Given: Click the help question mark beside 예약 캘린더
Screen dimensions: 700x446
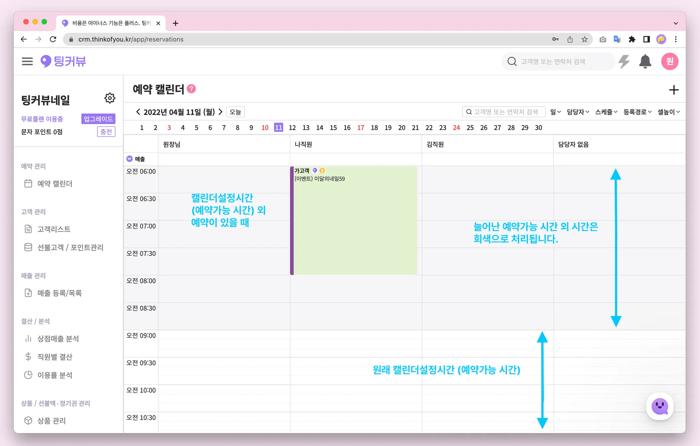Looking at the screenshot, I should coord(192,89).
